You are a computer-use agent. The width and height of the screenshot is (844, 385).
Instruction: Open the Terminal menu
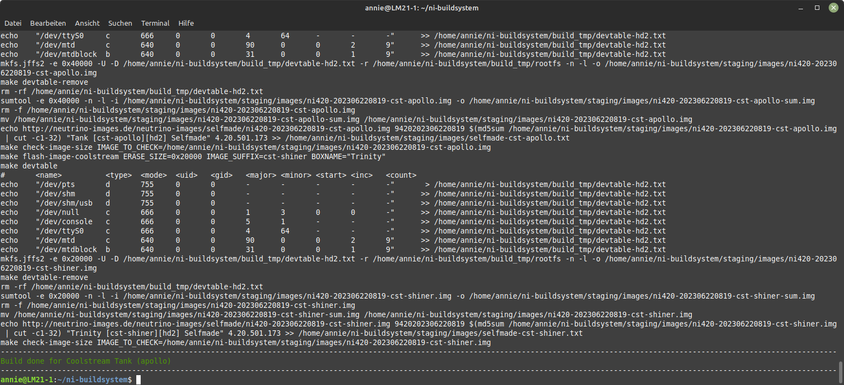pos(155,24)
